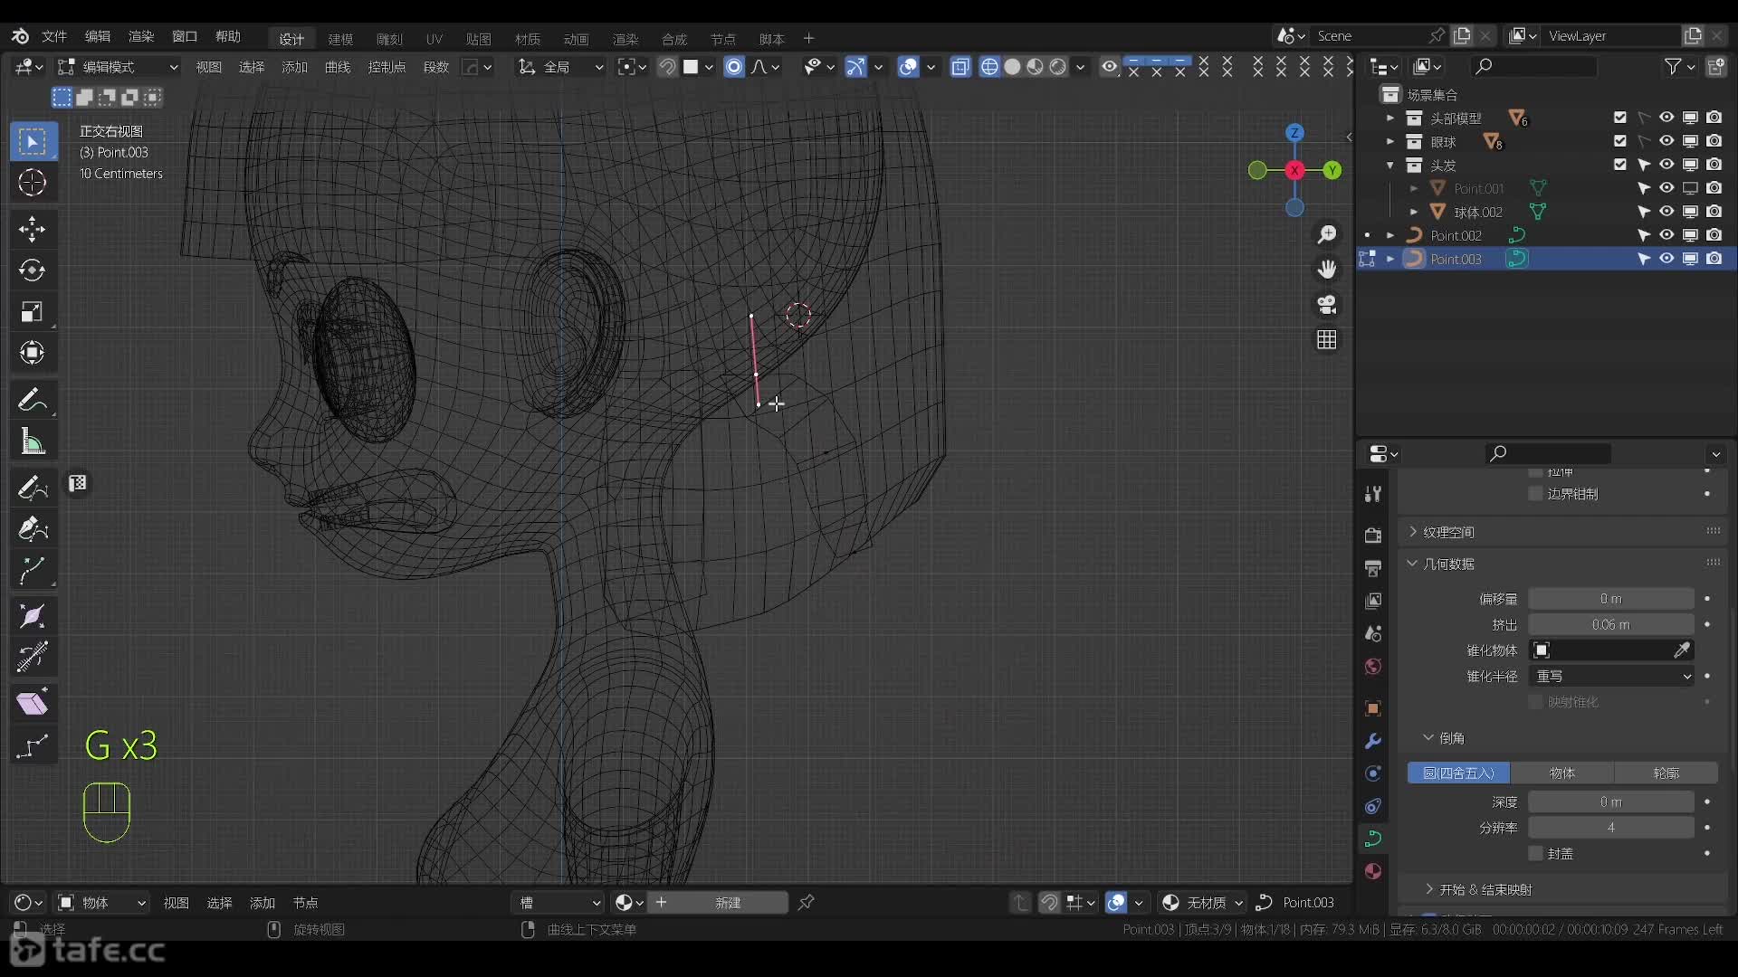
Task: Select the Curve Pen tool
Action: (33, 528)
